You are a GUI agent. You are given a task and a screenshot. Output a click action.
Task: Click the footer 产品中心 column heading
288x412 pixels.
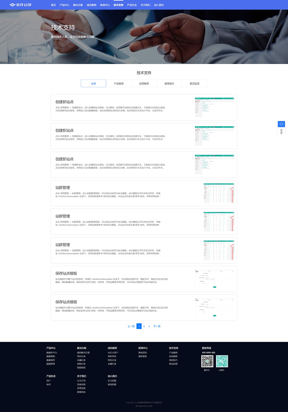click(x=51, y=348)
